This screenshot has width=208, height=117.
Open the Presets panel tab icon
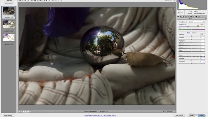(x=199, y=17)
